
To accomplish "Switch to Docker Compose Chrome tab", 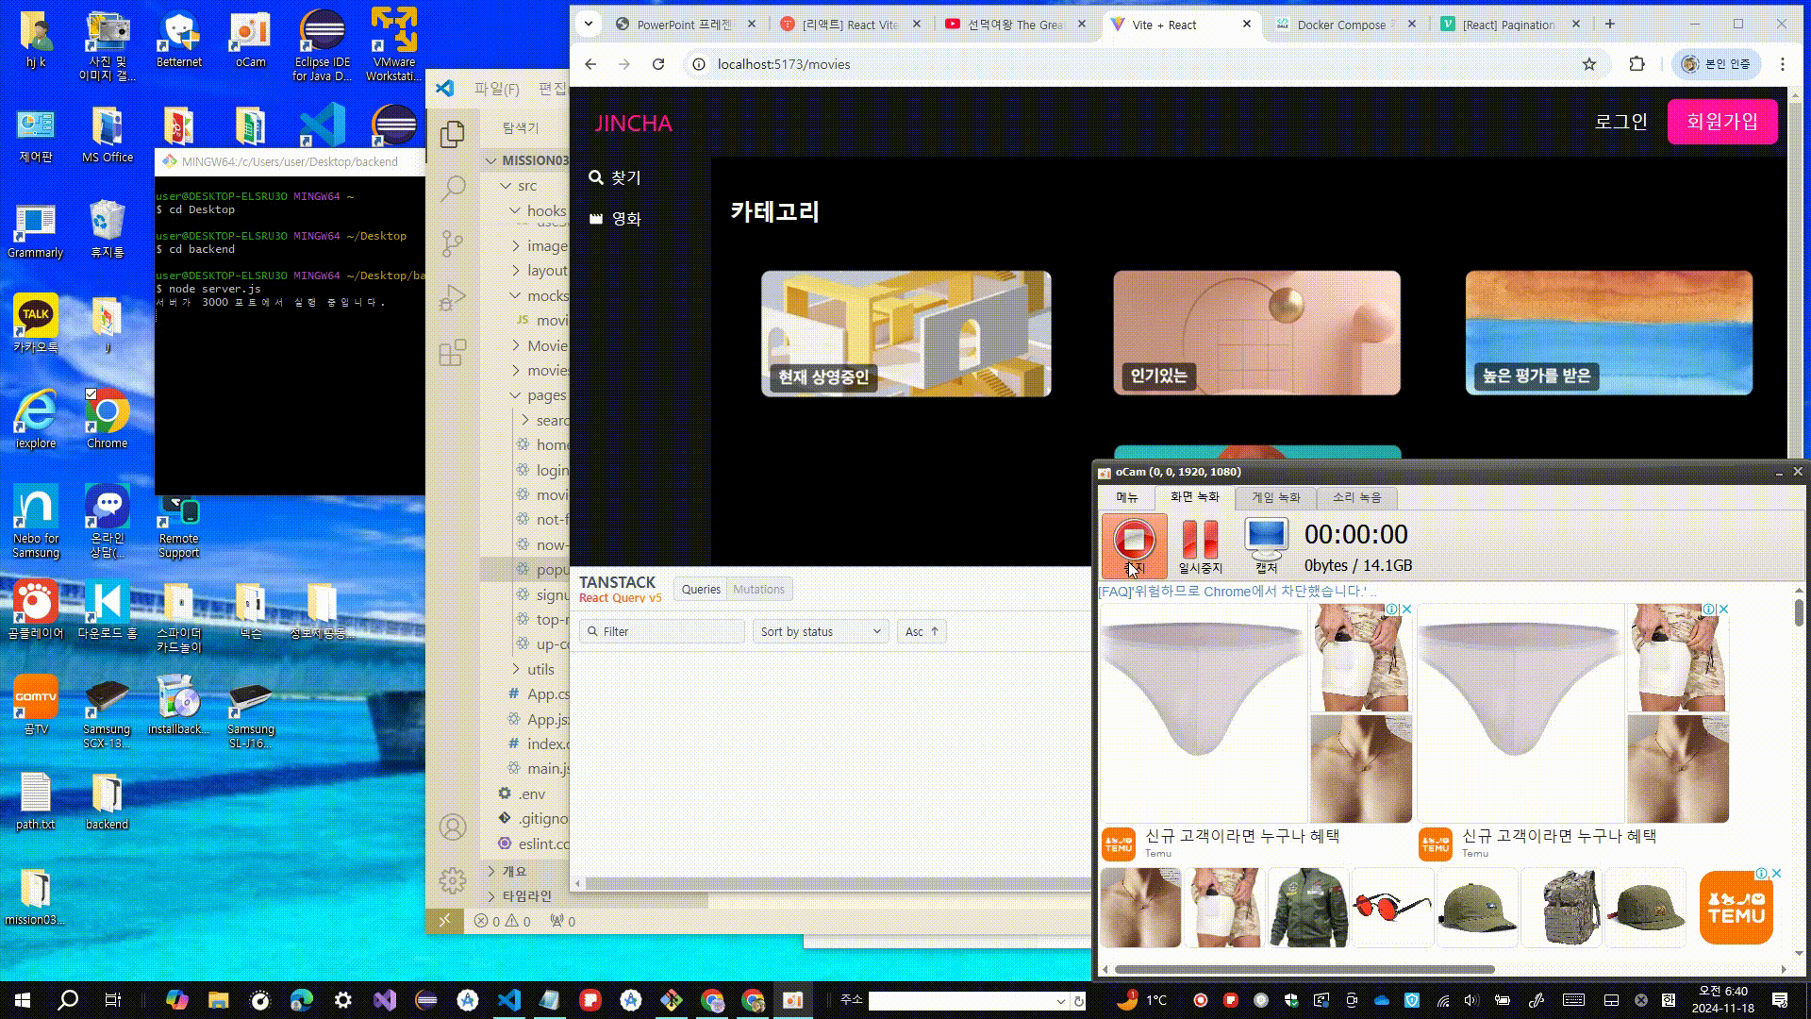I will point(1347,25).
